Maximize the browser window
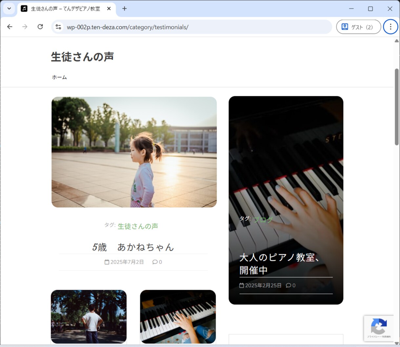Viewport: 400px width, 347px height. pos(370,9)
